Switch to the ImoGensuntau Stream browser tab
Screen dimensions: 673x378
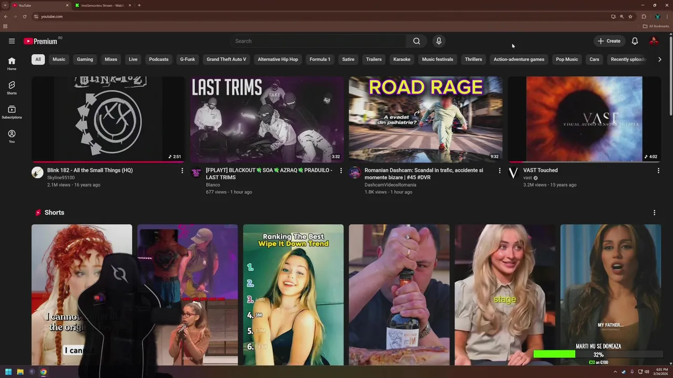pos(102,5)
